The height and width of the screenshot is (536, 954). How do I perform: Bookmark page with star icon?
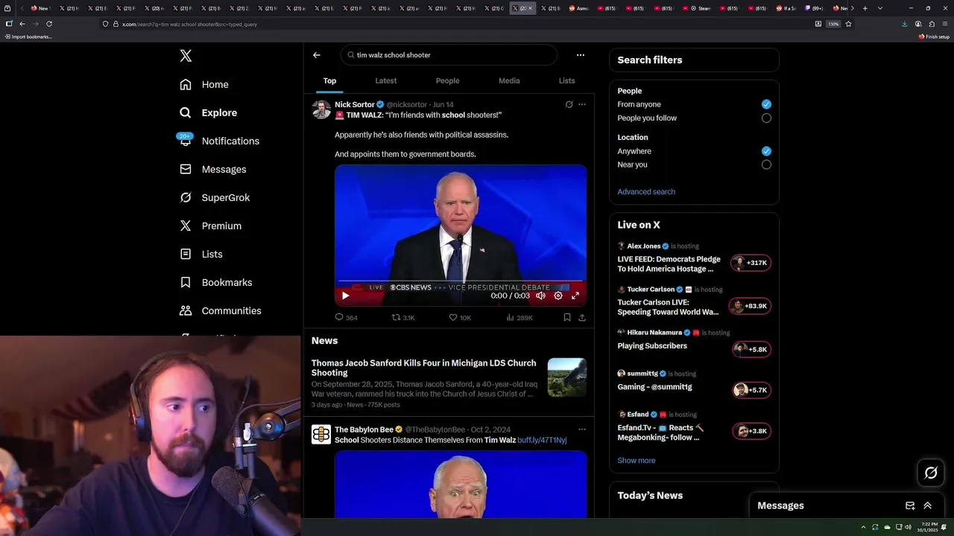click(848, 24)
